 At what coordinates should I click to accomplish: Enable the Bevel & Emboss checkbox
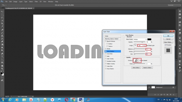point(106,41)
